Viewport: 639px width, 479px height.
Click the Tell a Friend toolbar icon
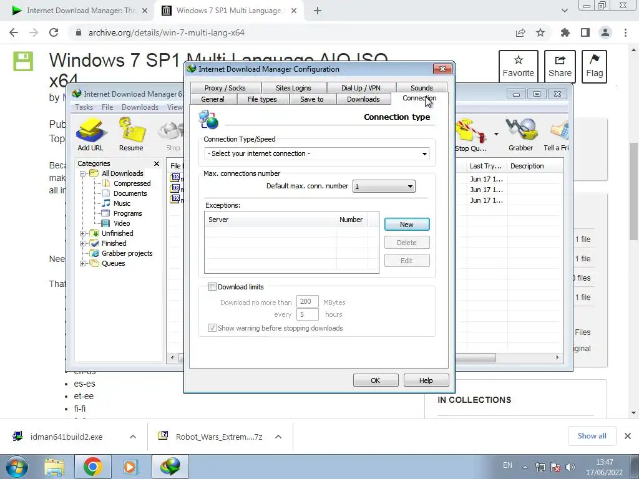[557, 135]
